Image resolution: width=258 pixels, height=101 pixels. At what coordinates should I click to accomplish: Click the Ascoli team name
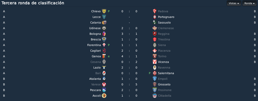97,96
